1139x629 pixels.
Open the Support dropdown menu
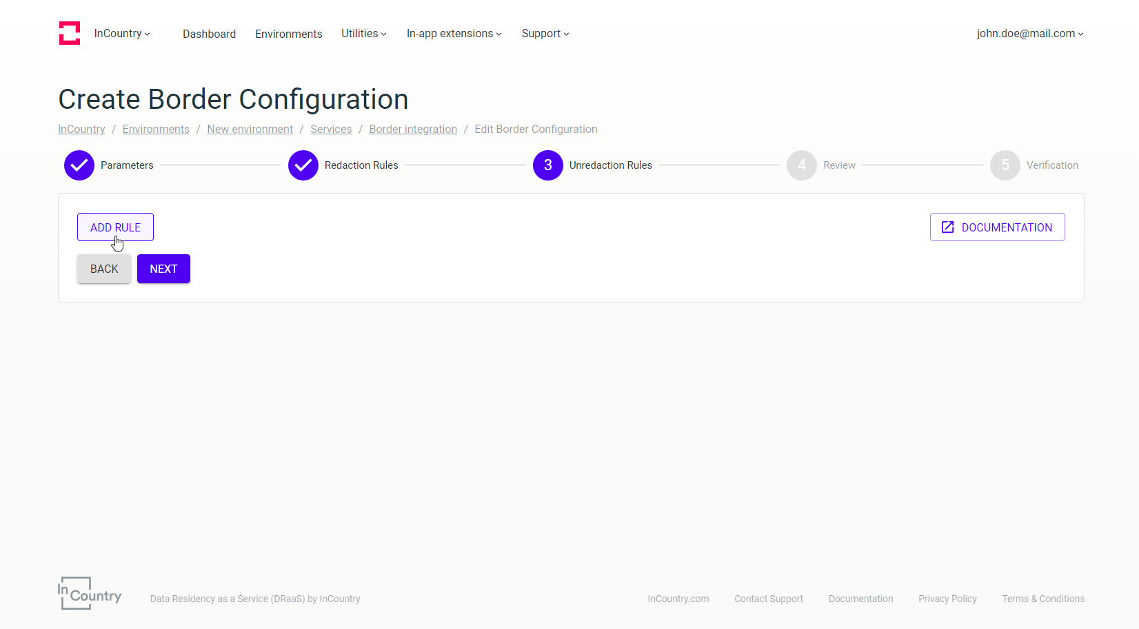coord(545,33)
